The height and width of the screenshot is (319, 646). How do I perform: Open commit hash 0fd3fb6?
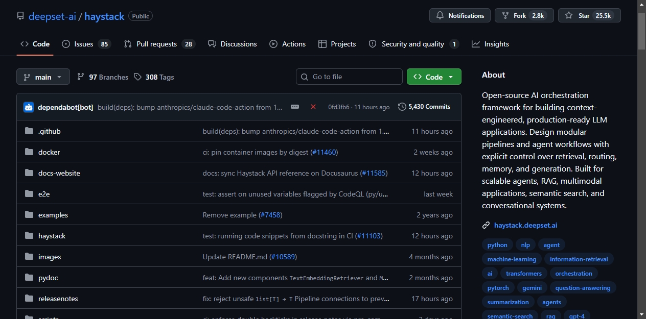(x=339, y=107)
